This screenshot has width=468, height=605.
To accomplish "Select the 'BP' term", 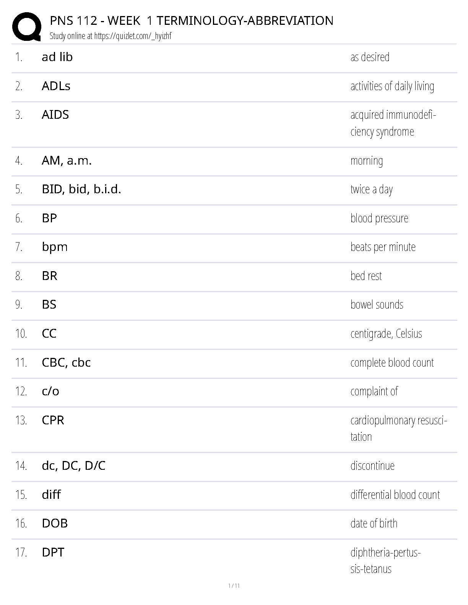I will pyautogui.click(x=49, y=218).
